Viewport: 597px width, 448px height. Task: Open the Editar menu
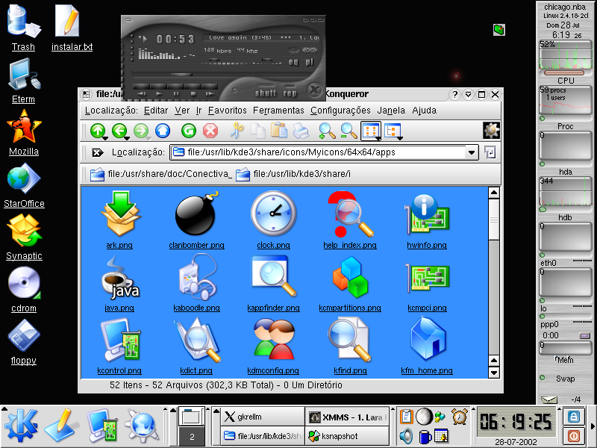tap(156, 111)
